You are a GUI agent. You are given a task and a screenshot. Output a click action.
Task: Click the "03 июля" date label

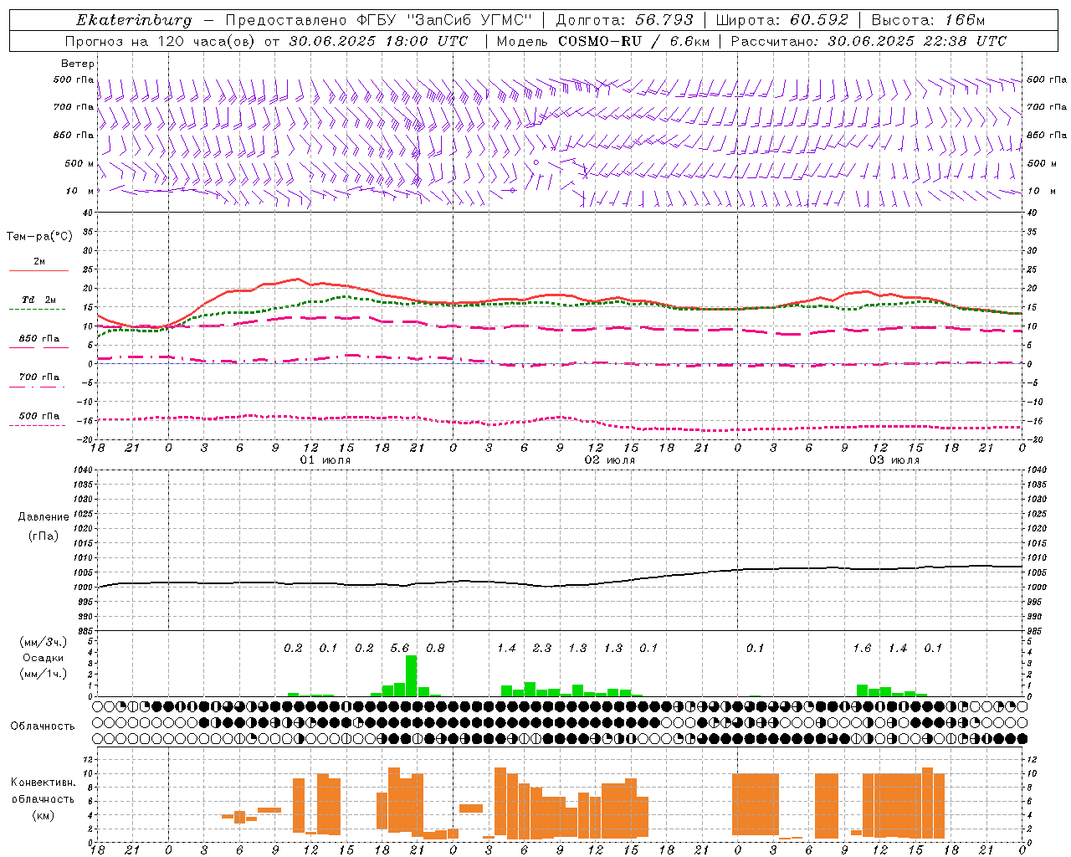pyautogui.click(x=894, y=460)
